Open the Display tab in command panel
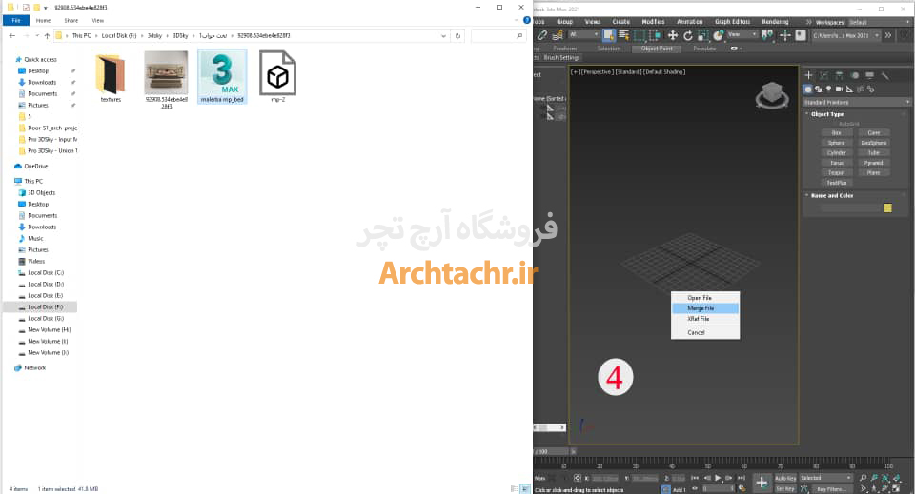915x494 pixels. (869, 75)
